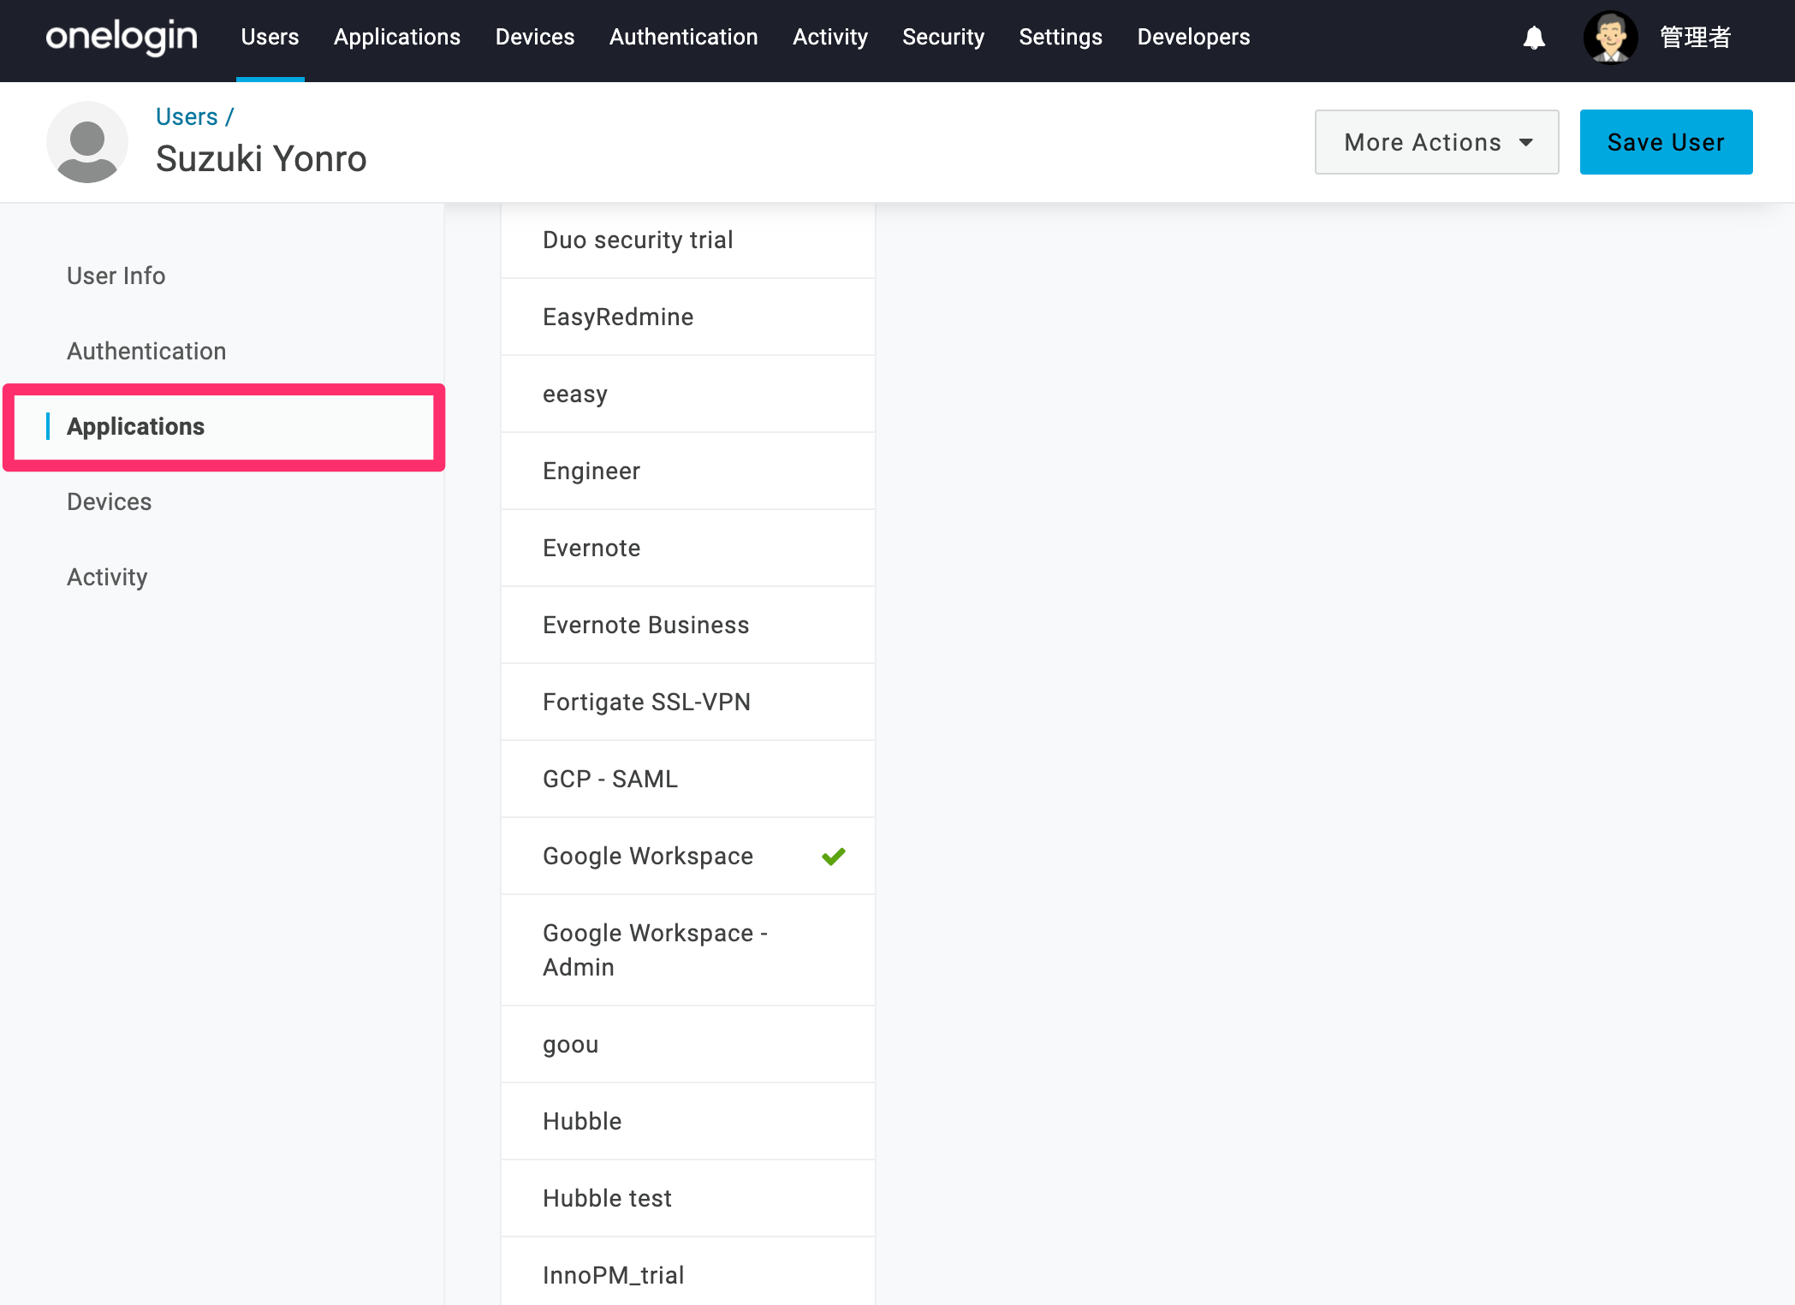Screen dimensions: 1795x1305
Task: Select the Duo security trial app
Action: coord(688,240)
